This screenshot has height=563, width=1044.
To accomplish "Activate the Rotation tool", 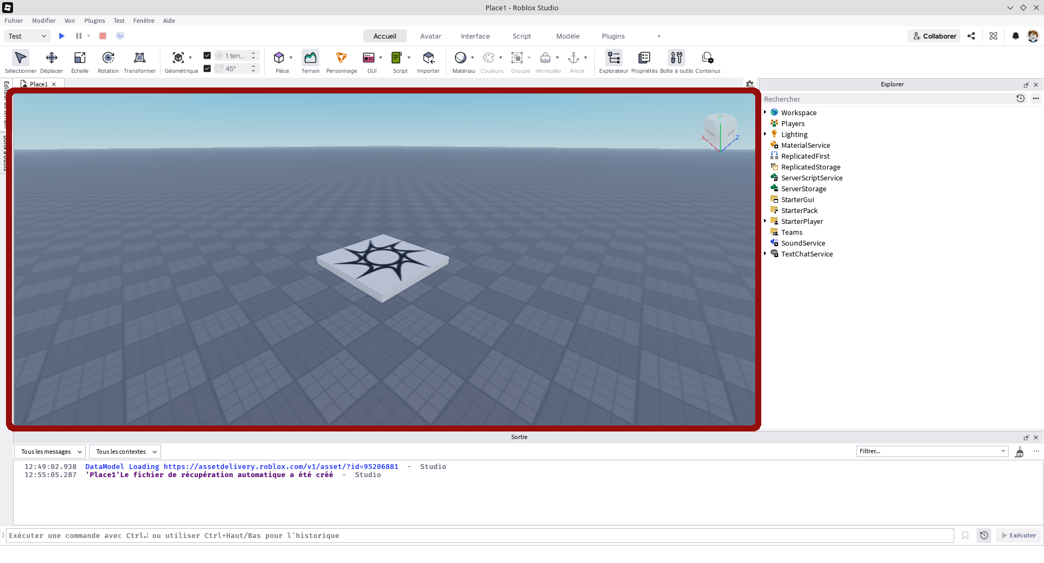I will pos(108,61).
